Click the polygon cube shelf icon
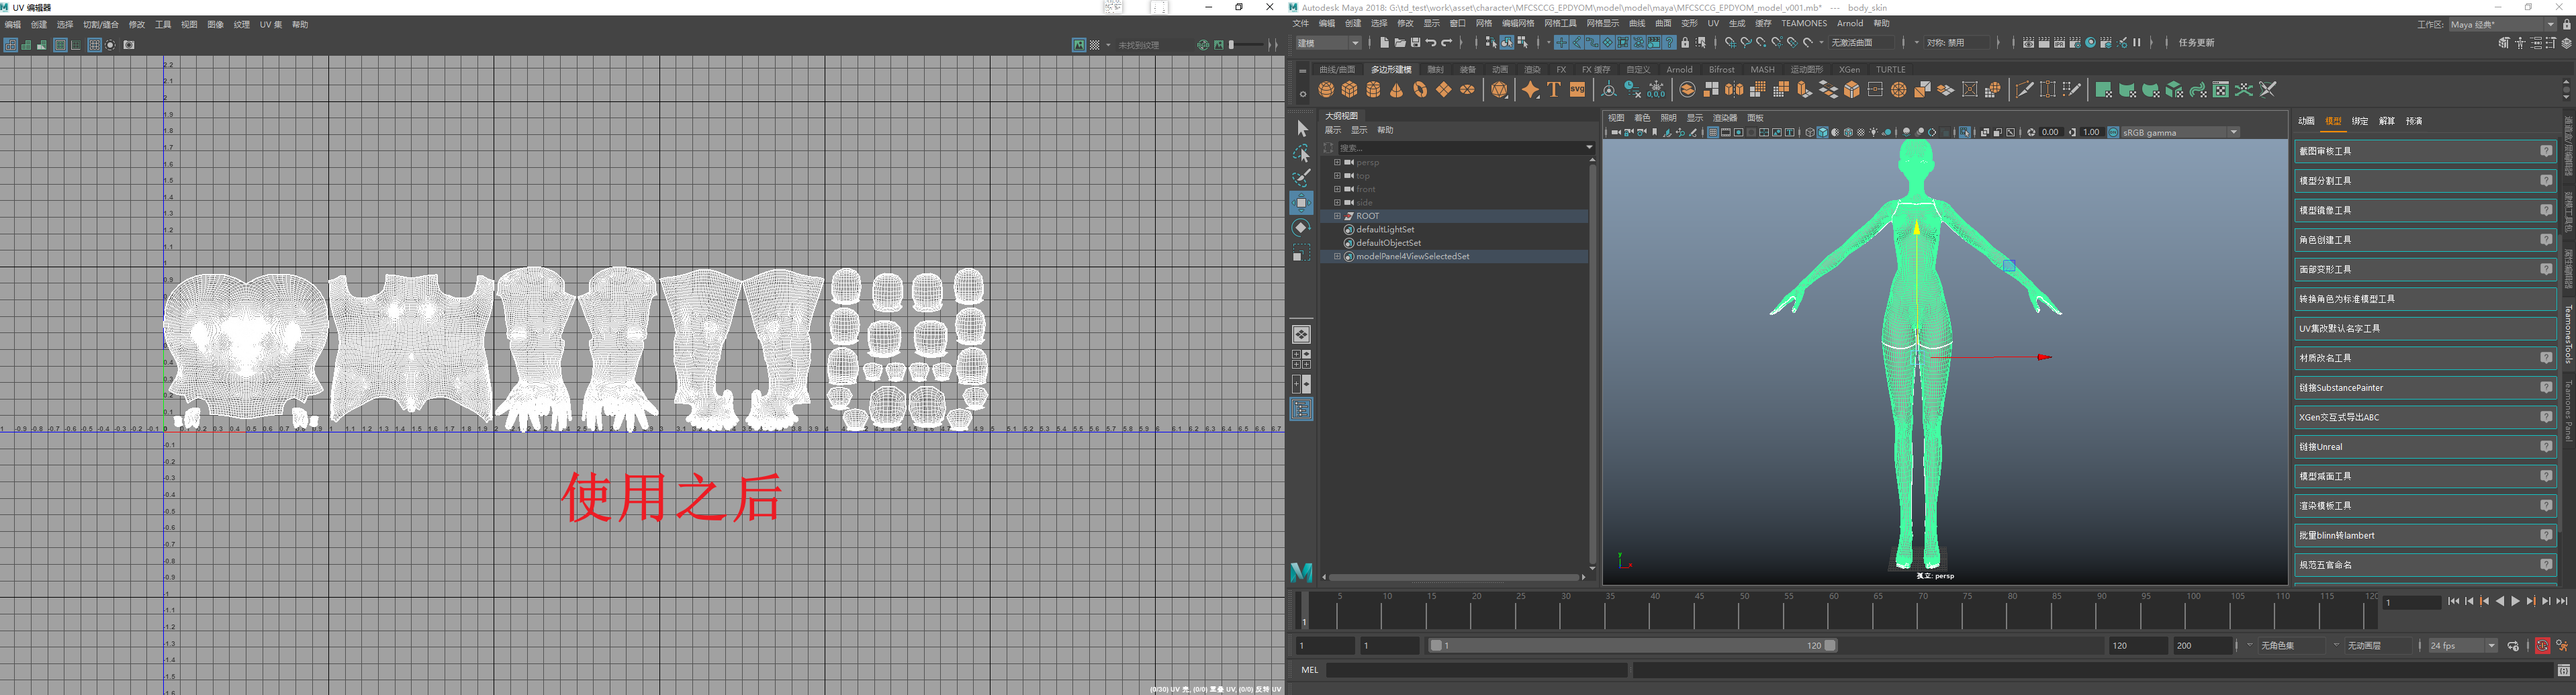This screenshot has width=2576, height=695. 1350,90
